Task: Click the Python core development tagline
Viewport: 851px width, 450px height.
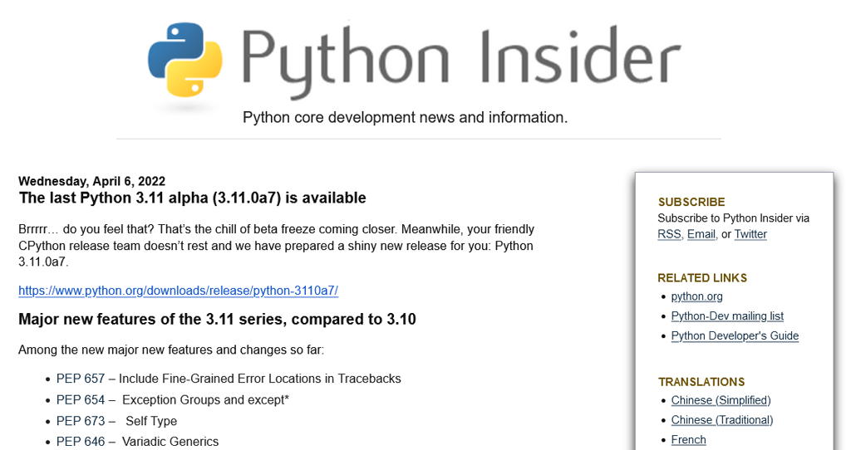Action: (x=405, y=118)
